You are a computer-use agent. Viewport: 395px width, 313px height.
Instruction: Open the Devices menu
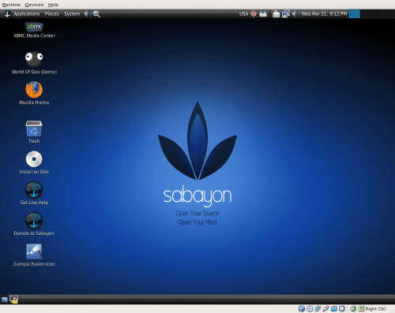(x=34, y=5)
